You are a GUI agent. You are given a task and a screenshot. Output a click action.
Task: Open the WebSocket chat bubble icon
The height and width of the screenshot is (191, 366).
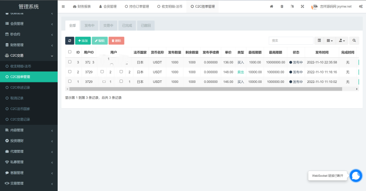click(x=356, y=175)
